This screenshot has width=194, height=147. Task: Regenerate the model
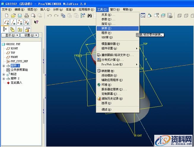83,15
